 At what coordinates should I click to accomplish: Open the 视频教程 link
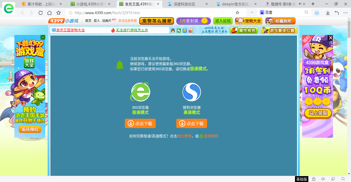coord(211,136)
